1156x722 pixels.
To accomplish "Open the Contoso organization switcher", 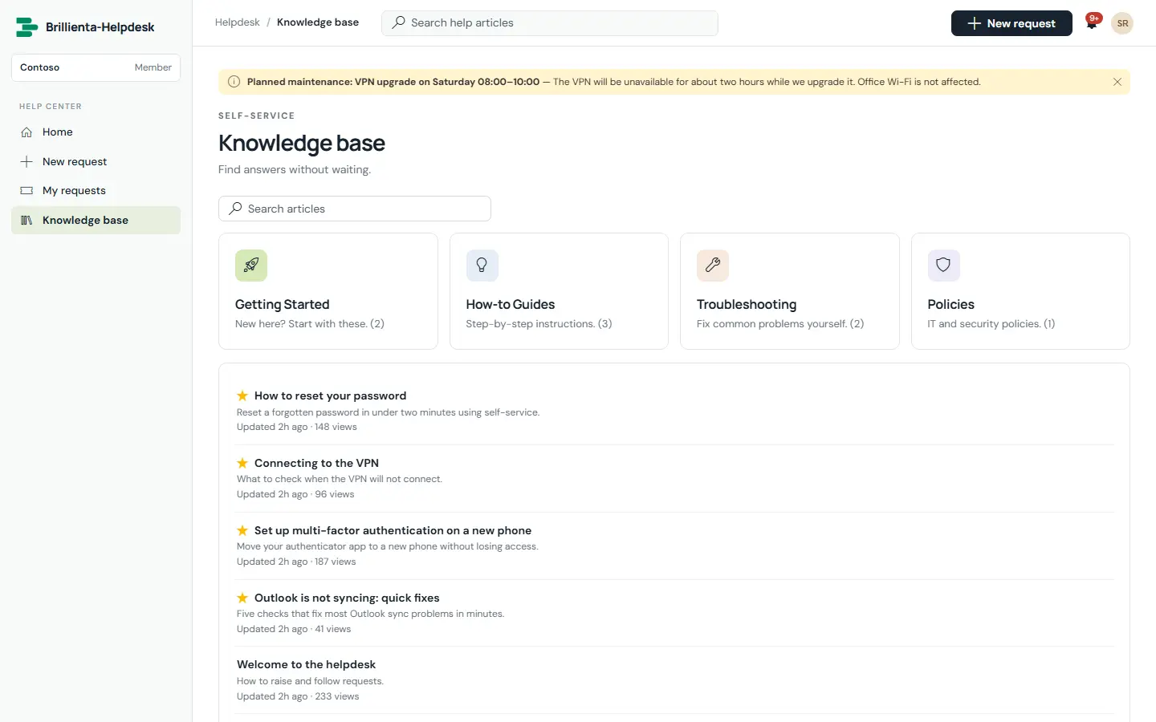I will 96,67.
